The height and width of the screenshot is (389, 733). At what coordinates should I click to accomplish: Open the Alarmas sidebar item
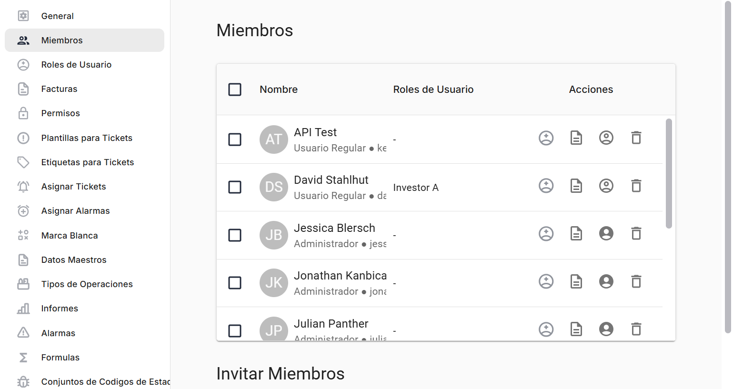pos(58,333)
